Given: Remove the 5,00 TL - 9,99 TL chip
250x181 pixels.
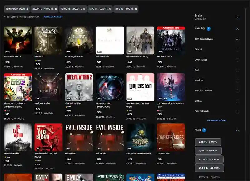Looking at the screenshot, I should pyautogui.click(x=110, y=9).
